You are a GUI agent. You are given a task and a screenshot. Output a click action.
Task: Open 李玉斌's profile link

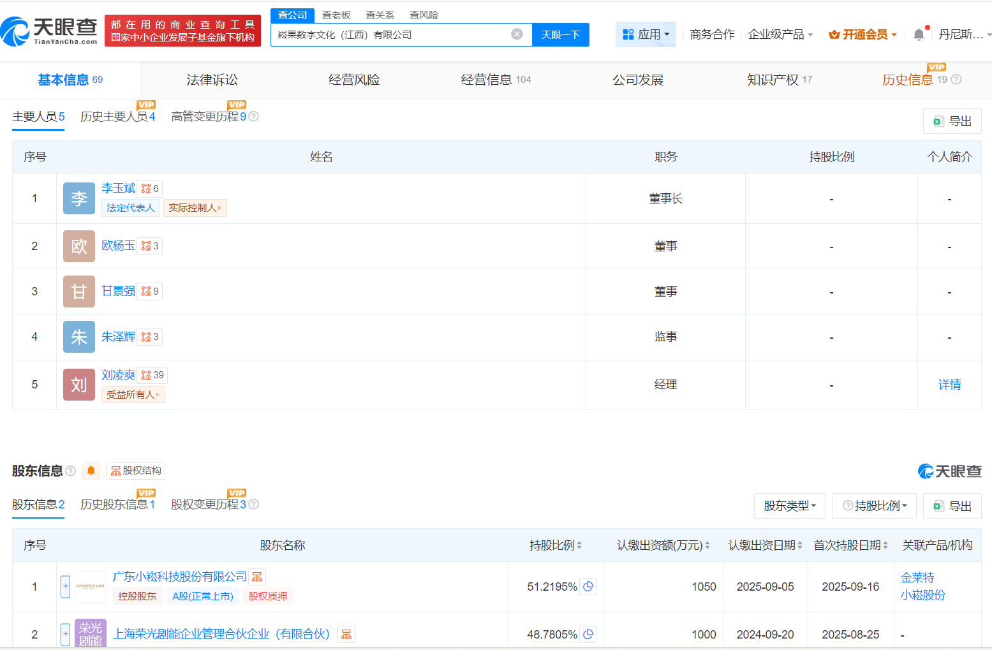point(118,188)
